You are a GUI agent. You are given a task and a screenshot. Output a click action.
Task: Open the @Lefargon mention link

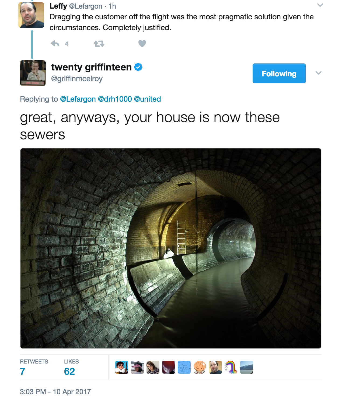pos(78,99)
